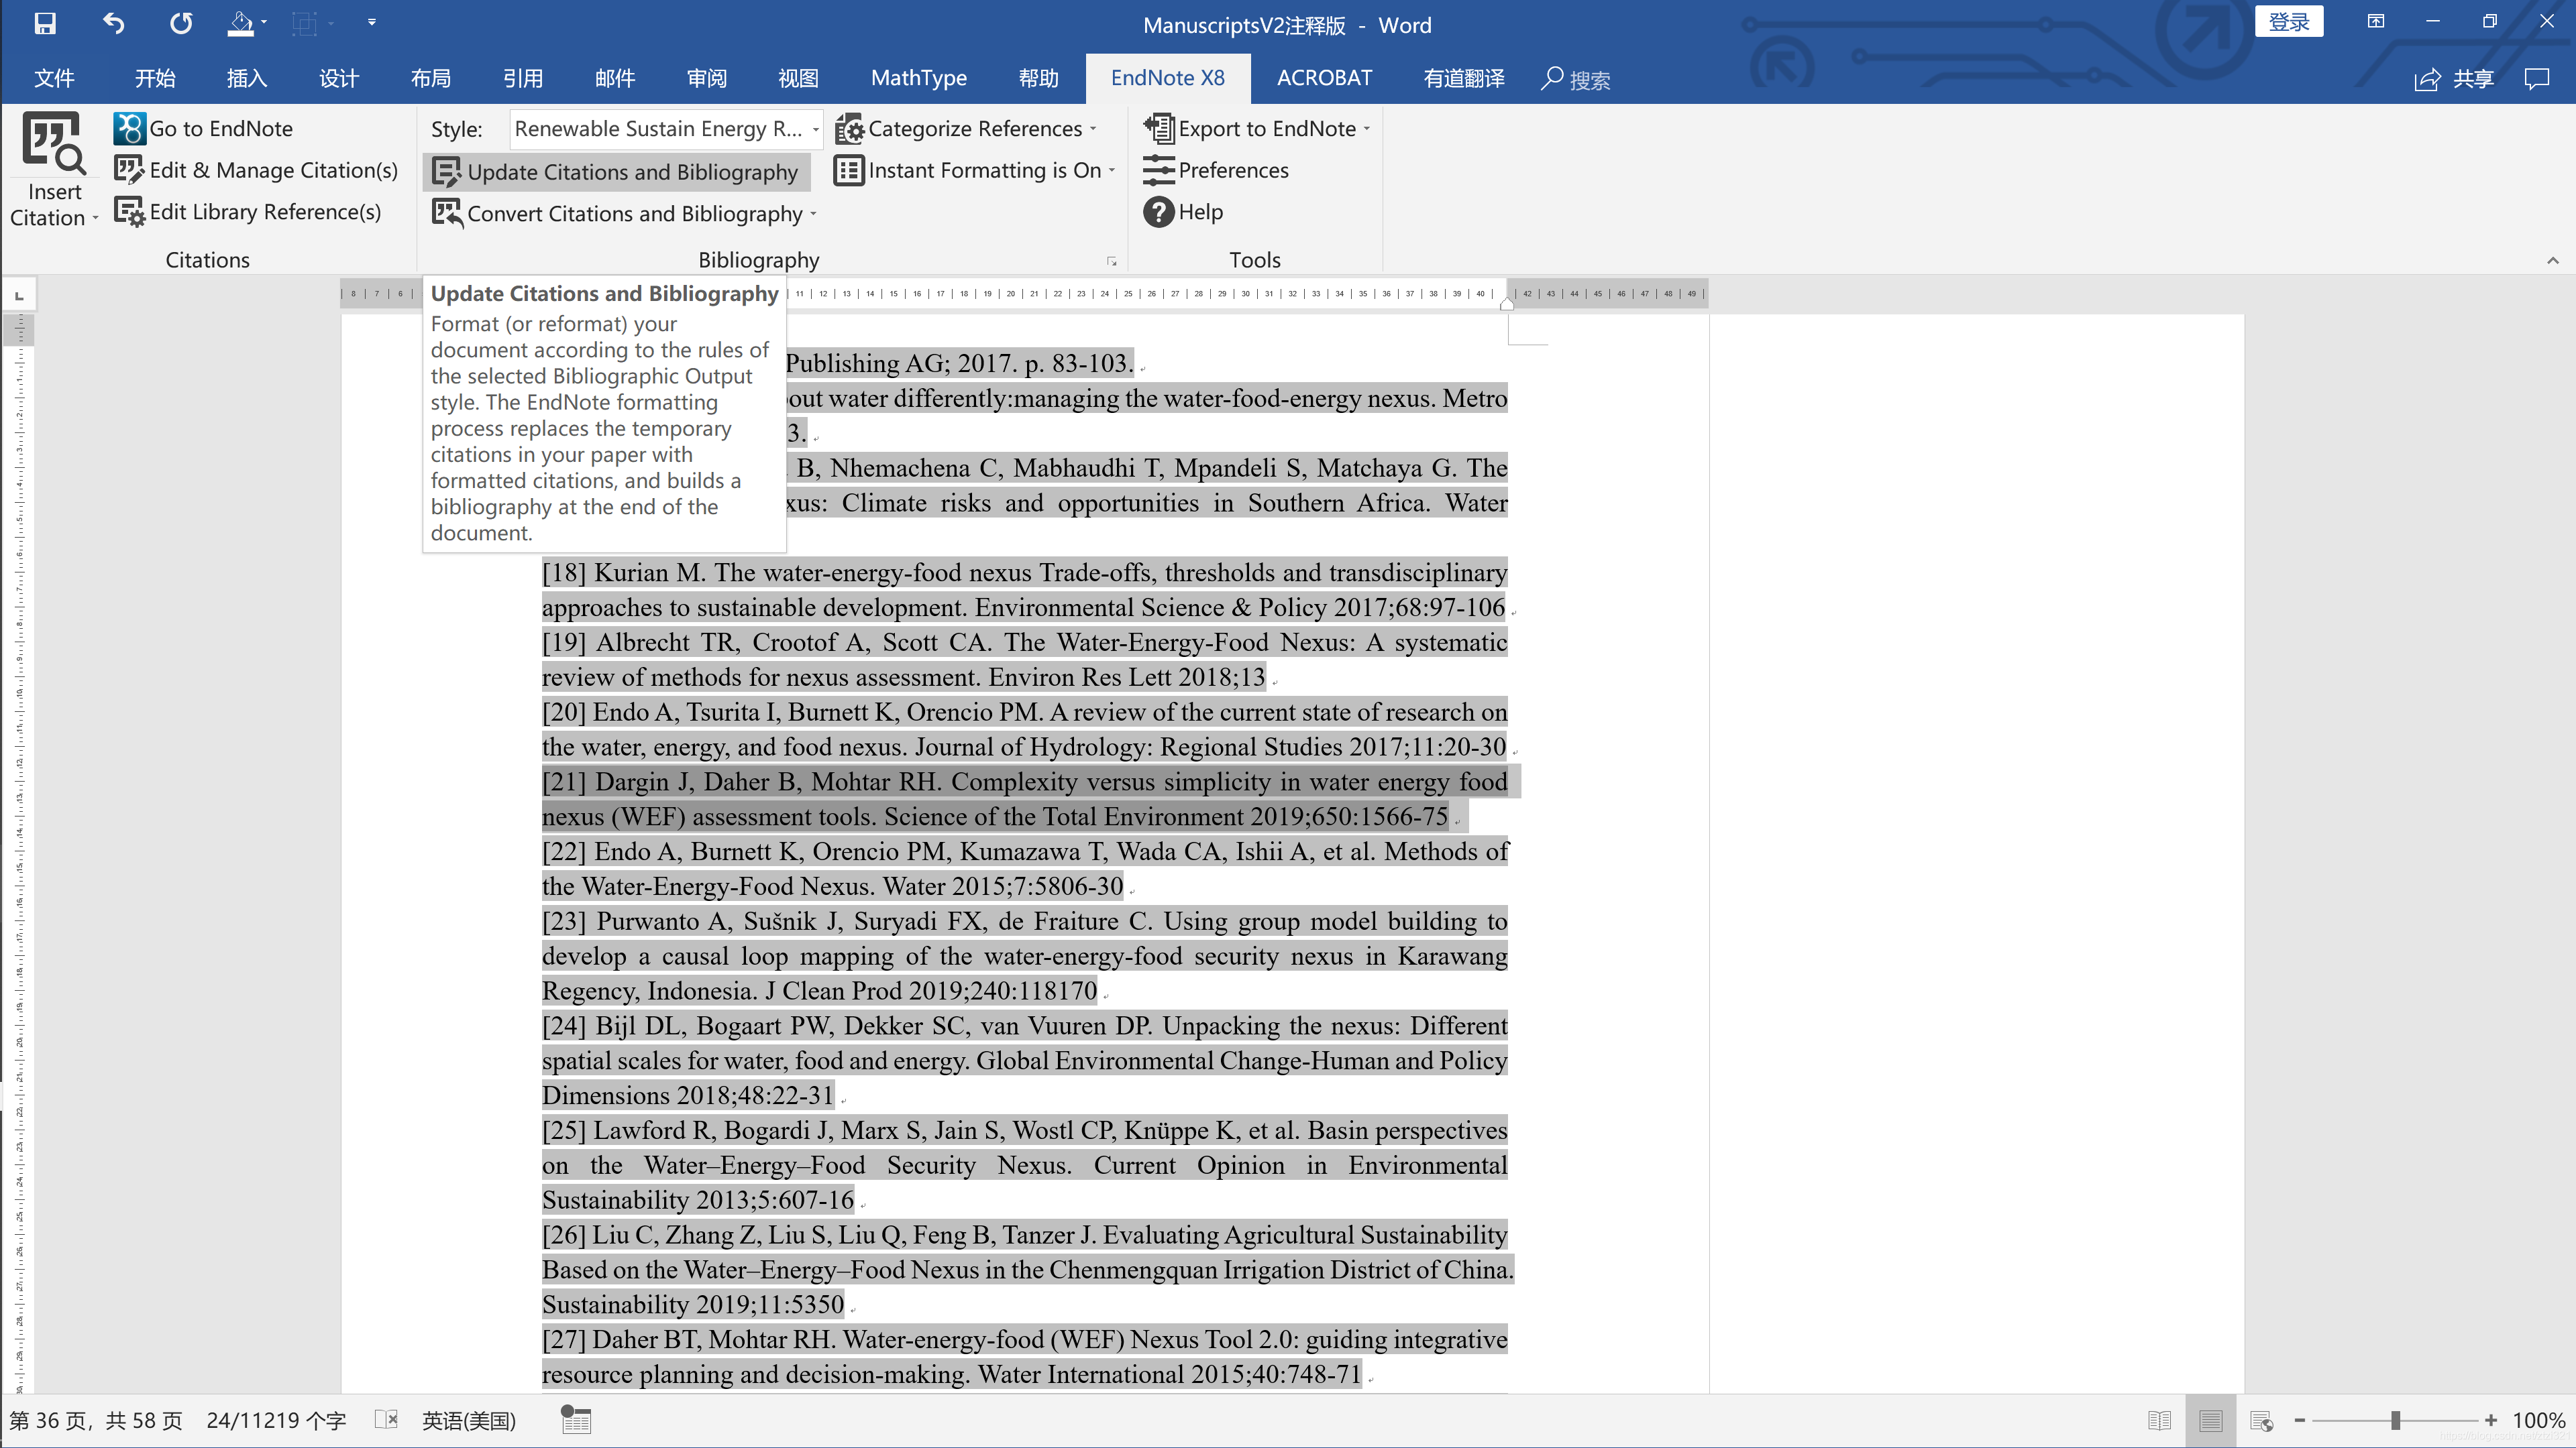This screenshot has height=1448, width=2576.
Task: Click the Save icon in the title bar
Action: (45, 23)
